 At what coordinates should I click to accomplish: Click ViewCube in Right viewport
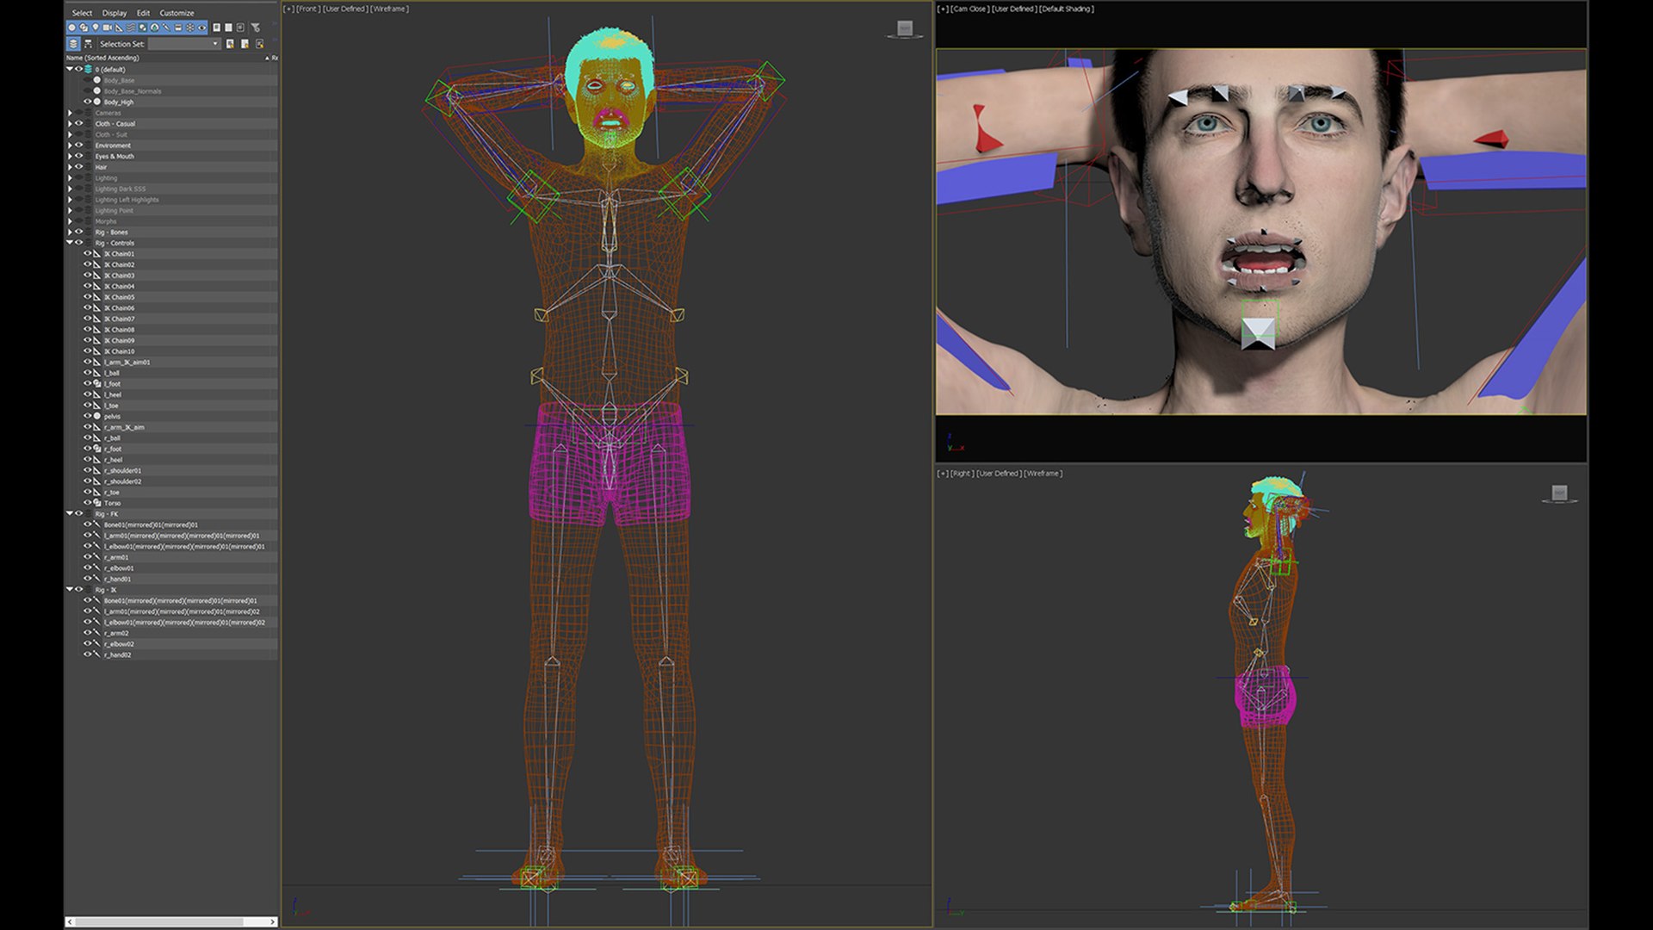pos(1559,493)
